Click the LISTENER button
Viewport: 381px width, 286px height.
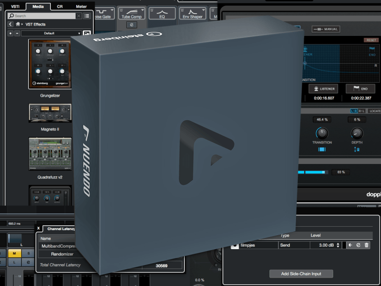[x=323, y=89]
